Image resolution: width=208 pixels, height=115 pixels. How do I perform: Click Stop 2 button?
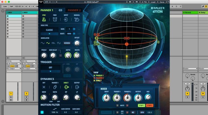click(x=149, y=106)
